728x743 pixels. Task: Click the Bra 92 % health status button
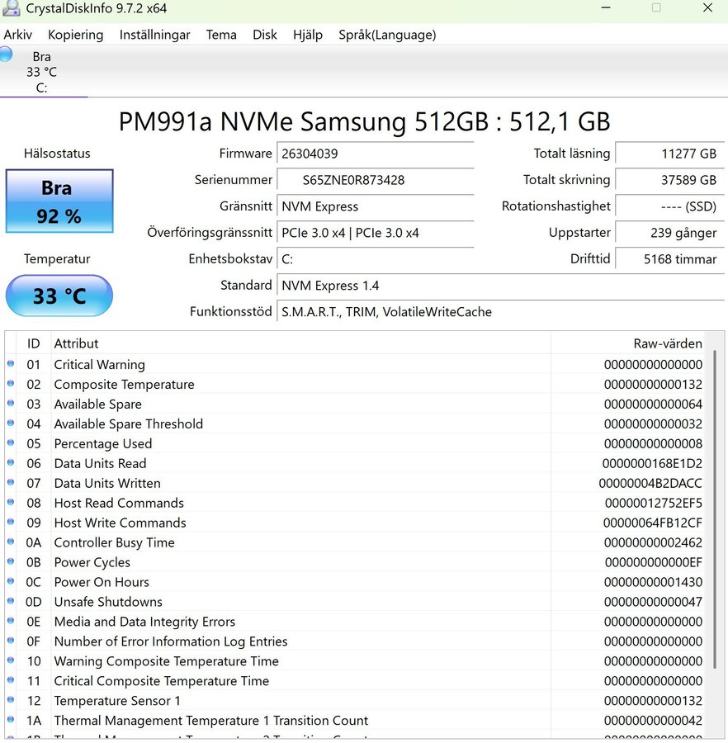click(x=59, y=201)
